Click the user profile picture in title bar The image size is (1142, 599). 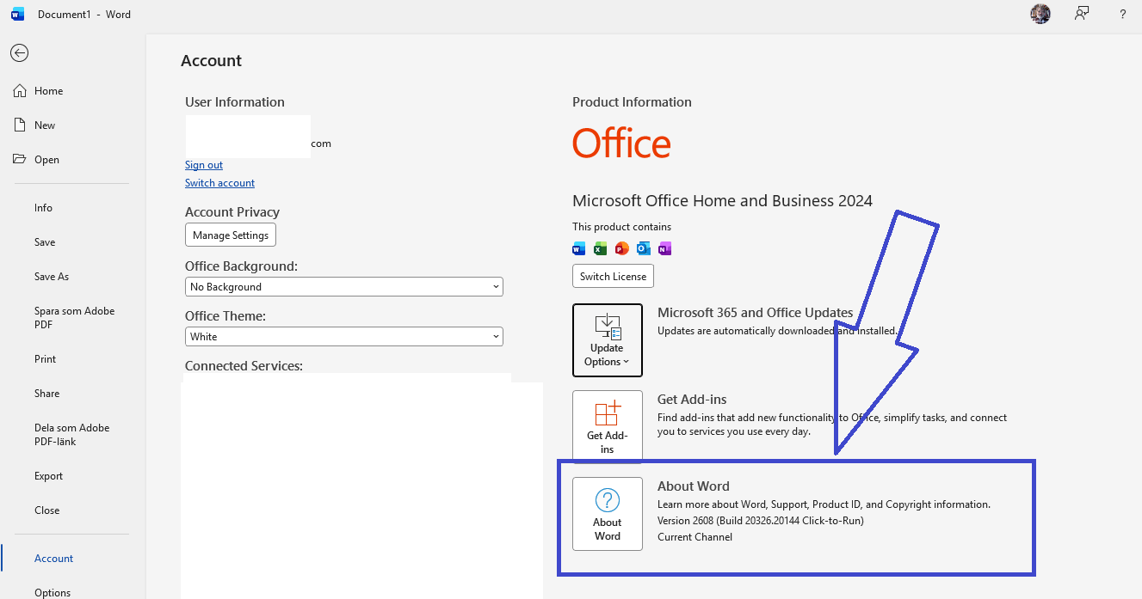click(1040, 14)
